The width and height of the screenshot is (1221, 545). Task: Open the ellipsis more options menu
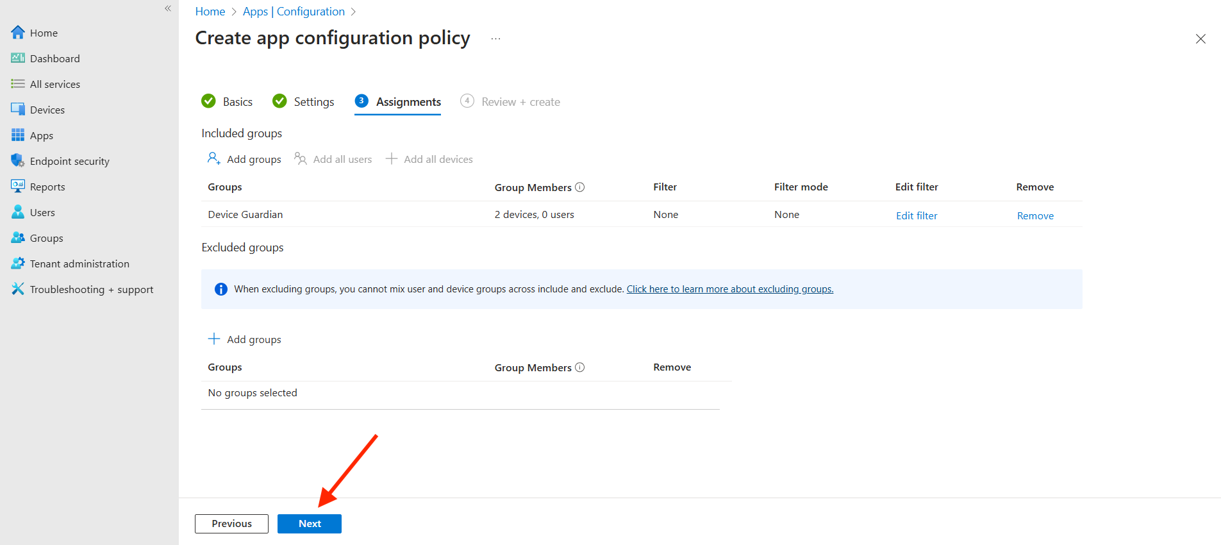(x=495, y=38)
